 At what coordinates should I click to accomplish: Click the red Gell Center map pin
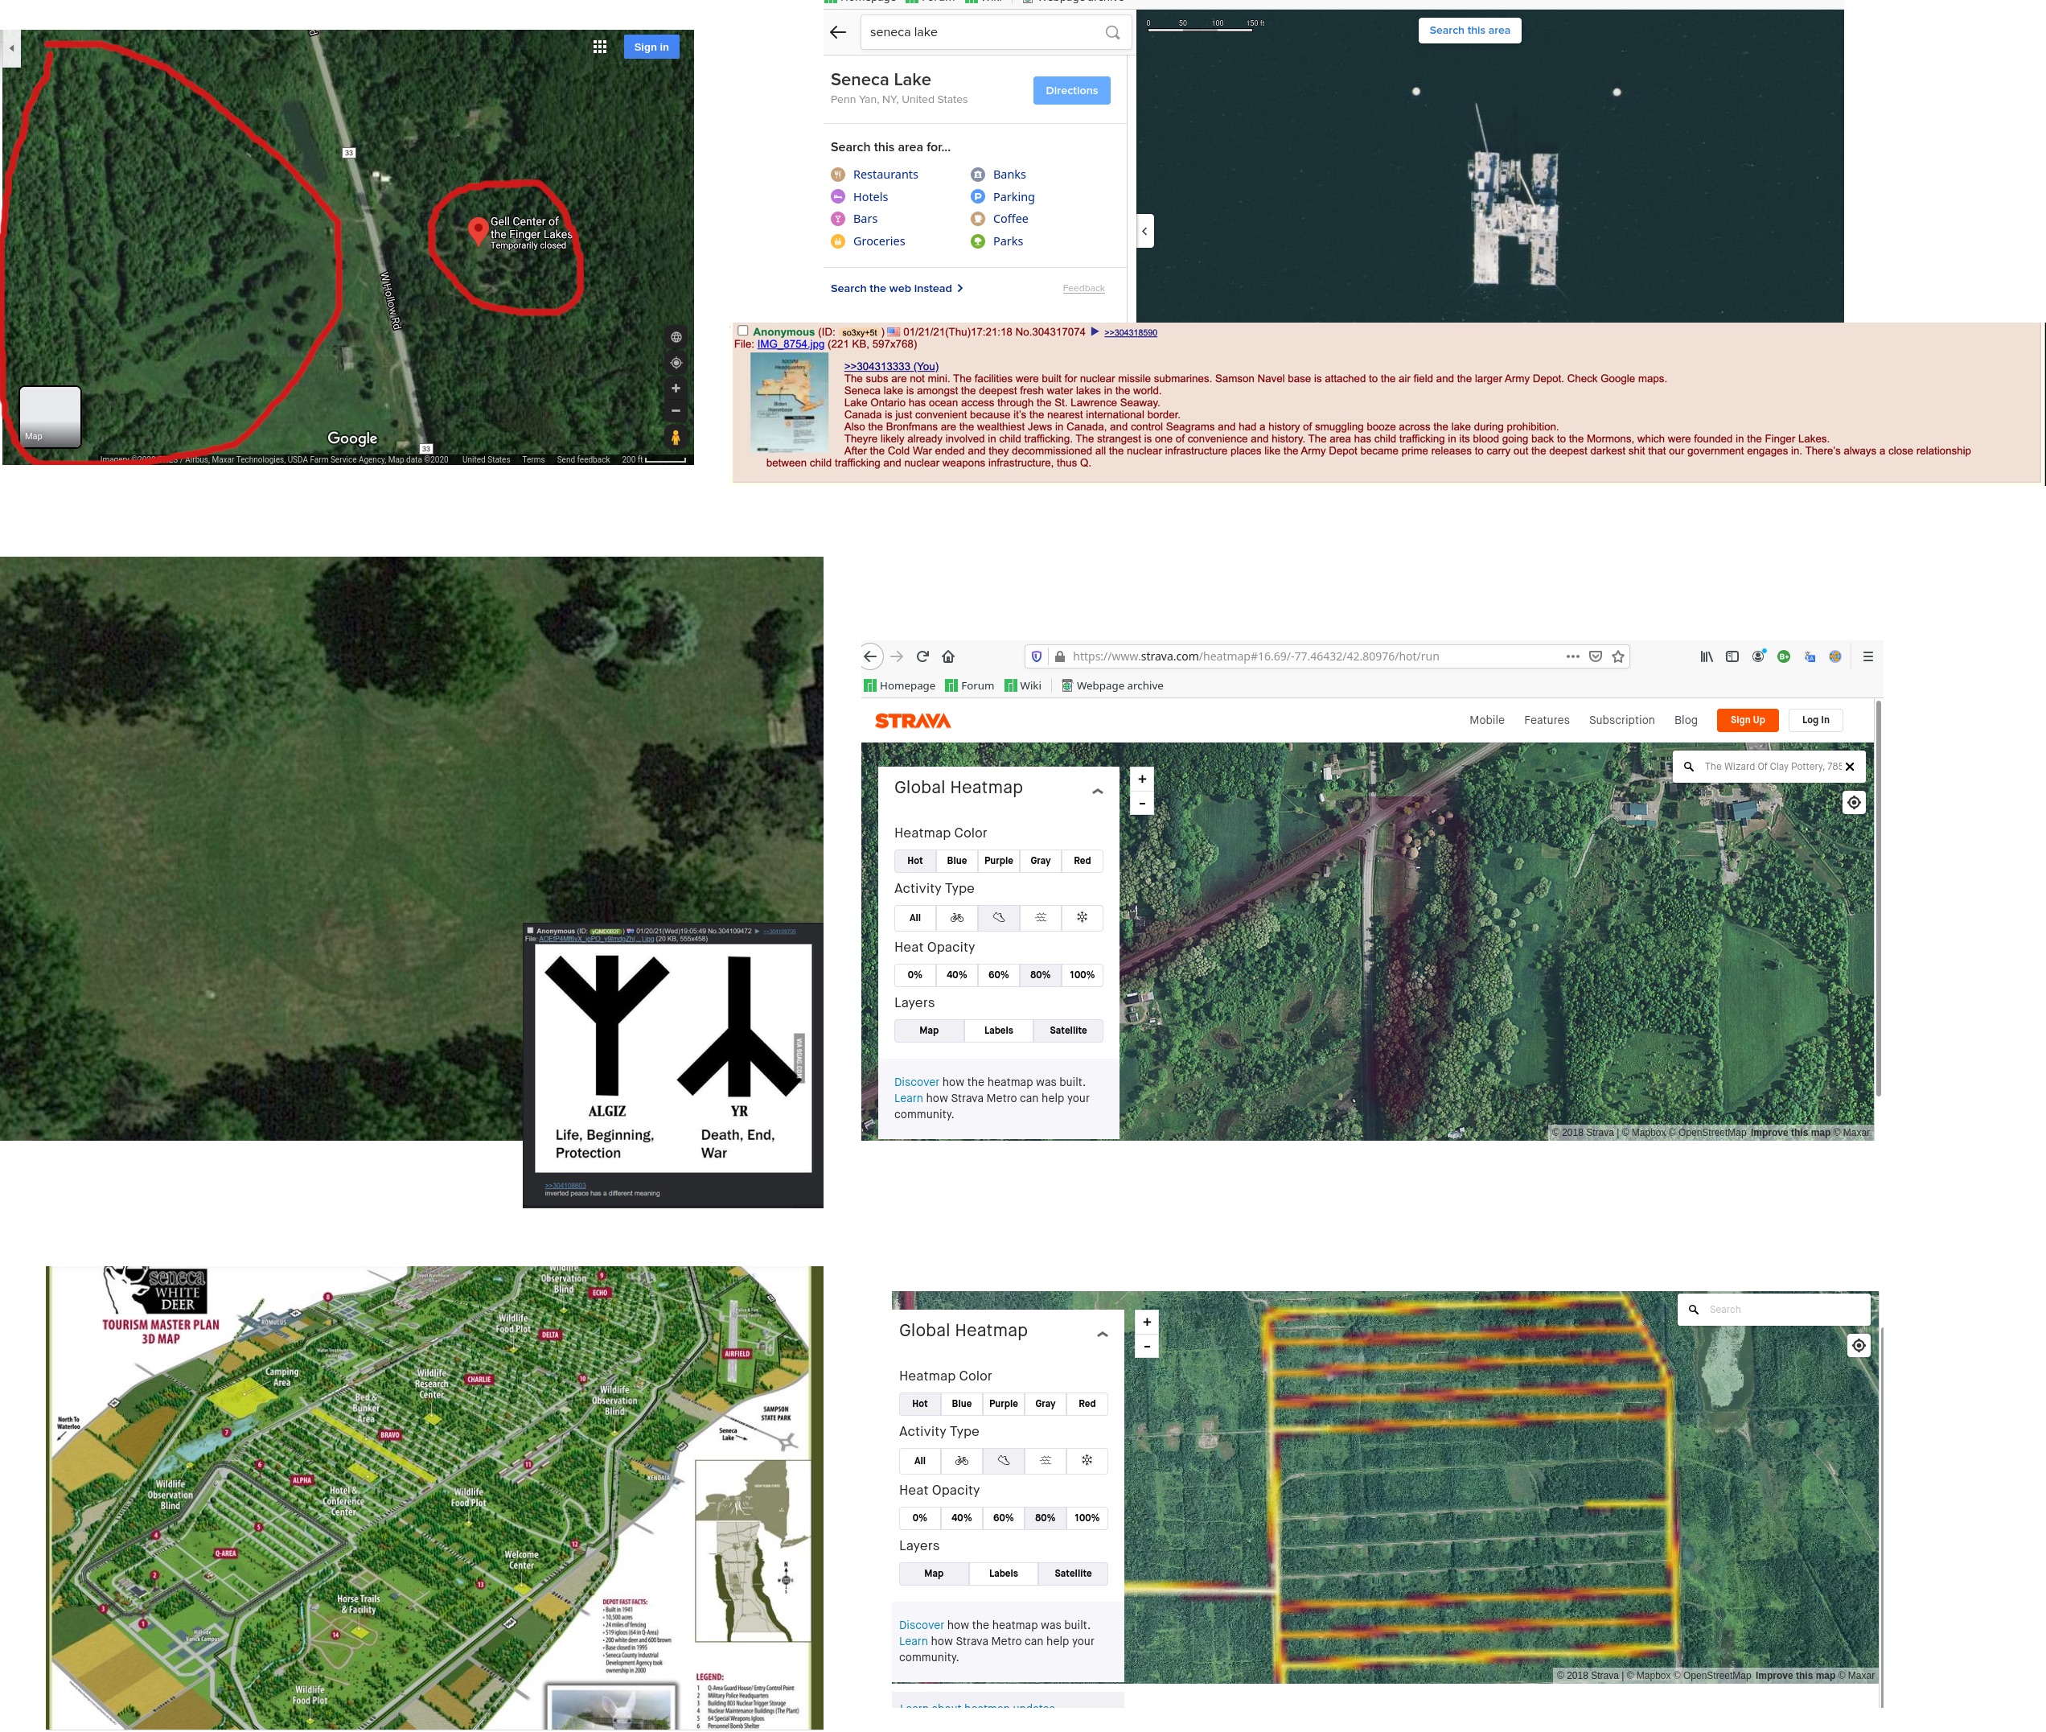pyautogui.click(x=477, y=231)
